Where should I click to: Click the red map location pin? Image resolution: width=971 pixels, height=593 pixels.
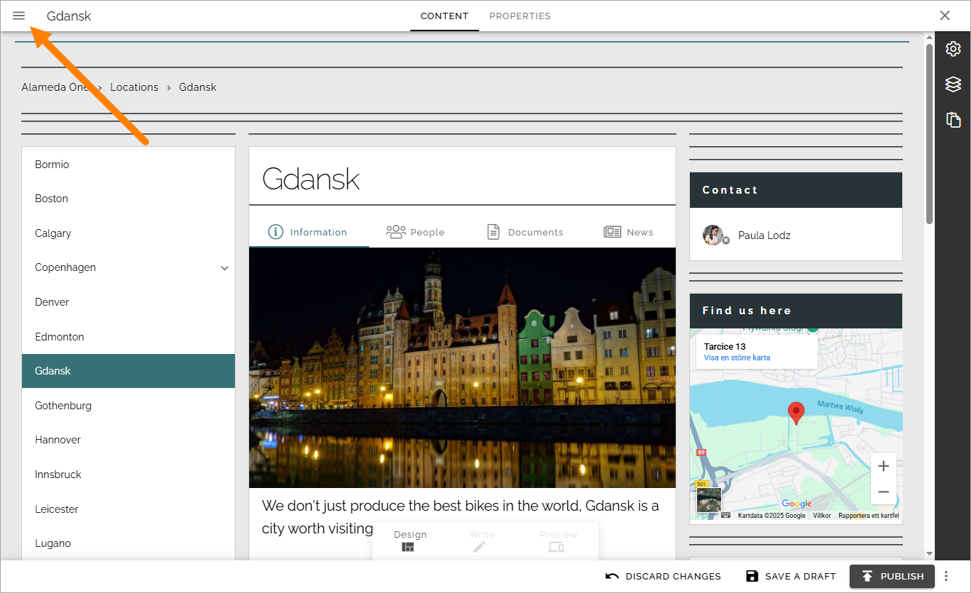click(x=796, y=413)
